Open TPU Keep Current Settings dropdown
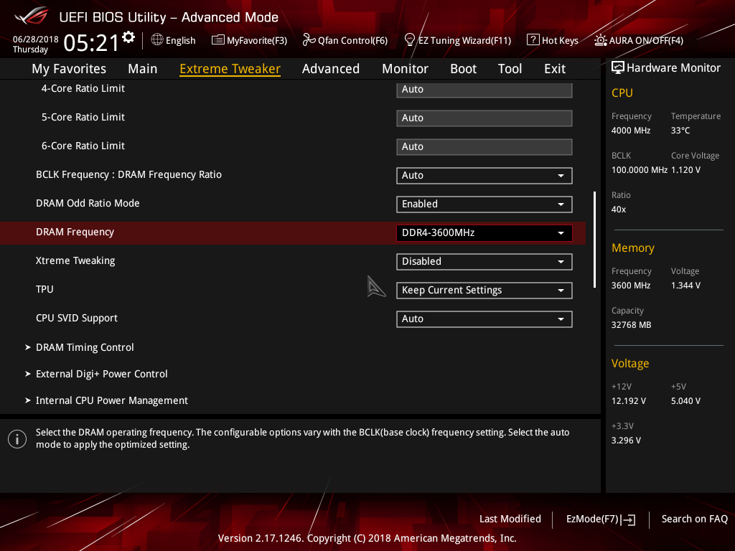 484,291
